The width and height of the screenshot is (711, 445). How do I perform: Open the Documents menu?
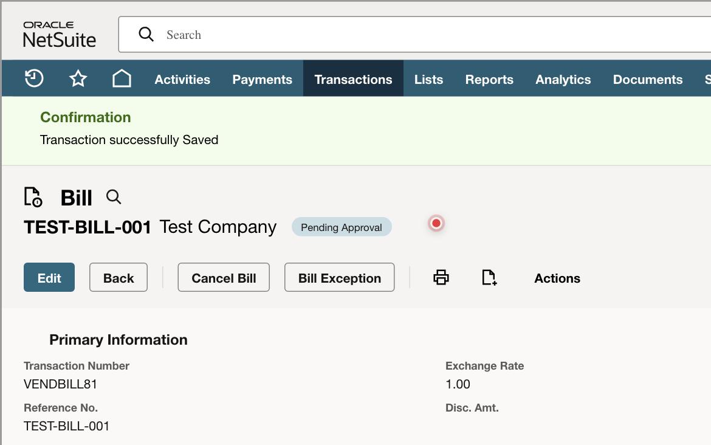648,80
